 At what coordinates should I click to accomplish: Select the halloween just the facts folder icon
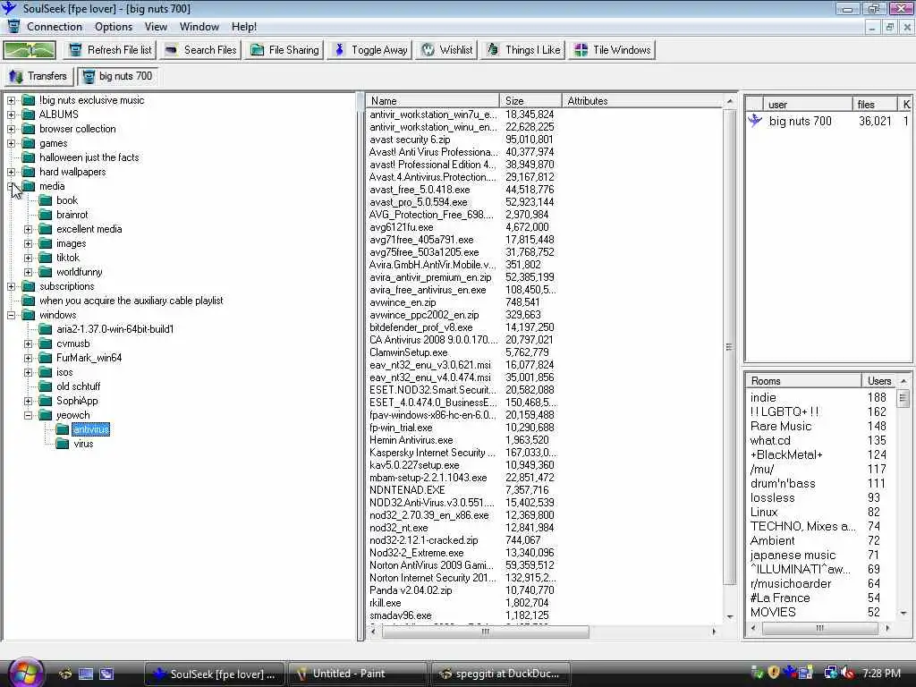pos(28,157)
